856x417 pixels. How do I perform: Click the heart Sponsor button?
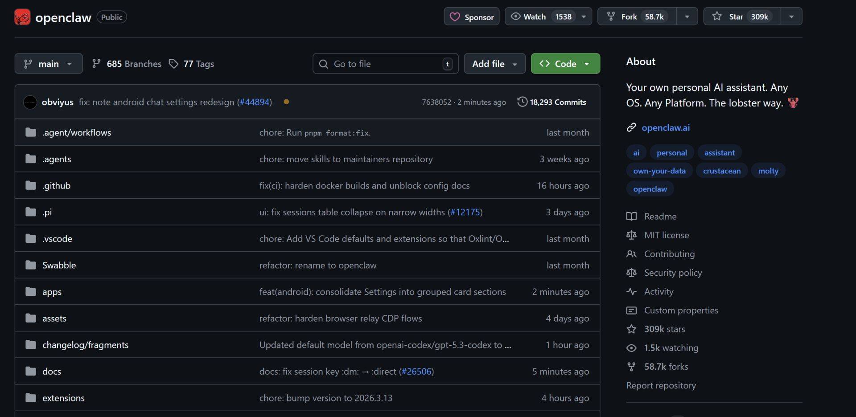[471, 17]
